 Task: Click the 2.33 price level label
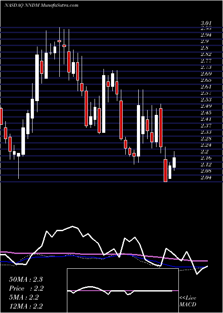(x=206, y=132)
